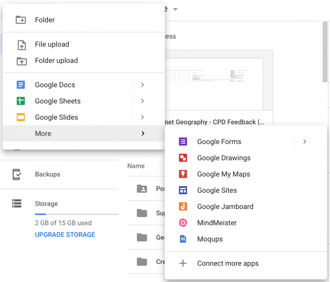Expand the Google Sheets submenu arrow
This screenshot has height=282, width=330.
pyautogui.click(x=142, y=101)
